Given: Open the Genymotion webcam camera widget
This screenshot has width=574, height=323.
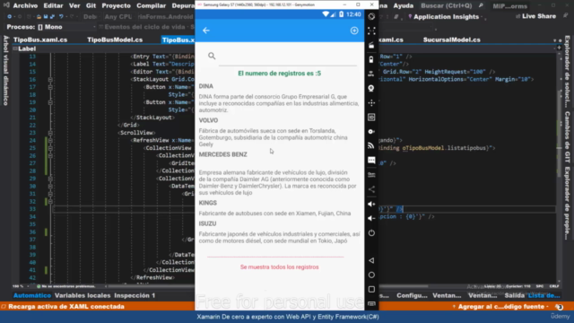Looking at the screenshot, I should (371, 88).
